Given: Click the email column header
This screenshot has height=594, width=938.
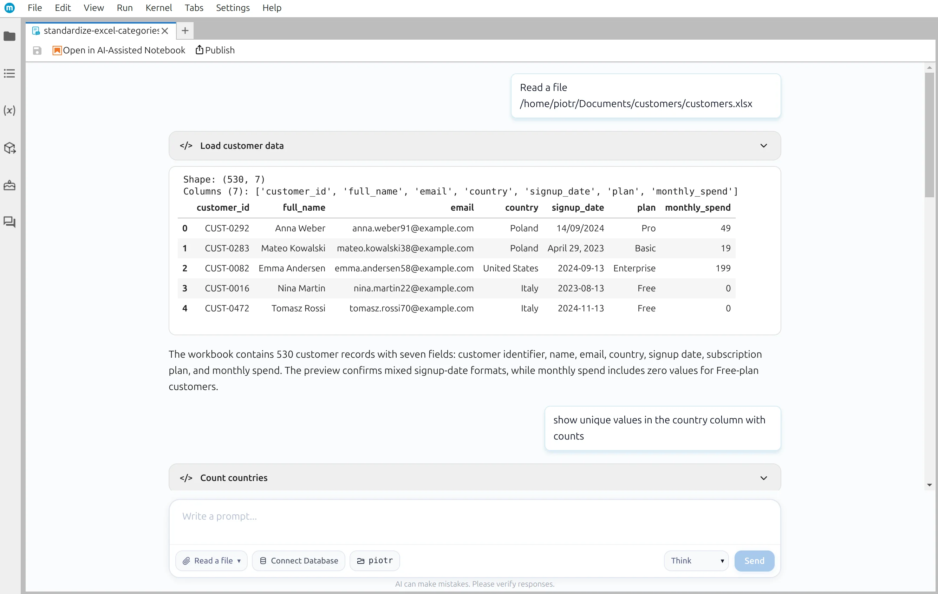Looking at the screenshot, I should pyautogui.click(x=462, y=207).
